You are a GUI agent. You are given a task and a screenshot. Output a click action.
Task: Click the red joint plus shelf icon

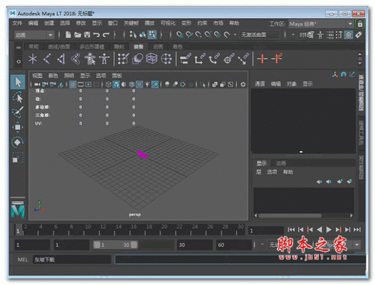(x=262, y=59)
